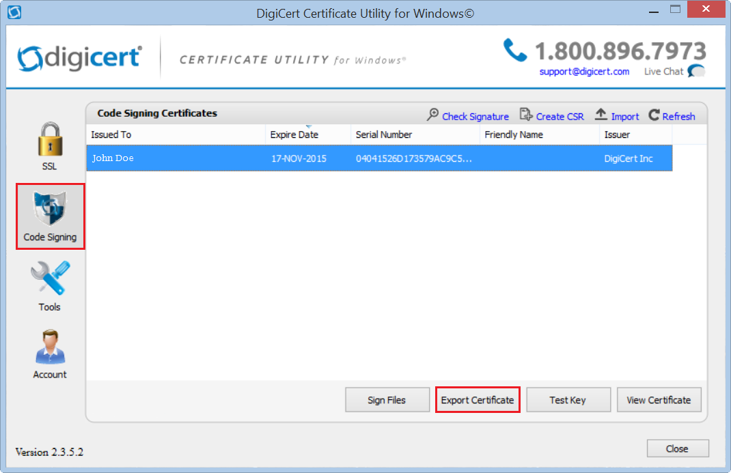Image resolution: width=731 pixels, height=473 pixels.
Task: Click the Close button at bottom
Action: pos(678,449)
